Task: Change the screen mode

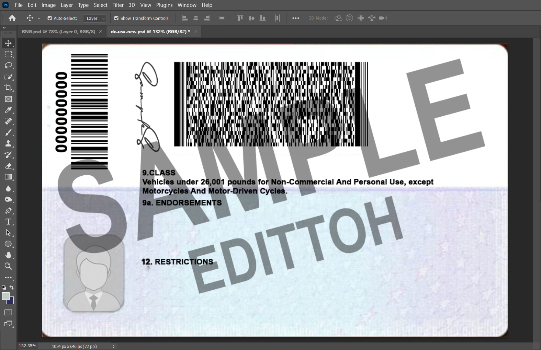Action: coord(8,324)
